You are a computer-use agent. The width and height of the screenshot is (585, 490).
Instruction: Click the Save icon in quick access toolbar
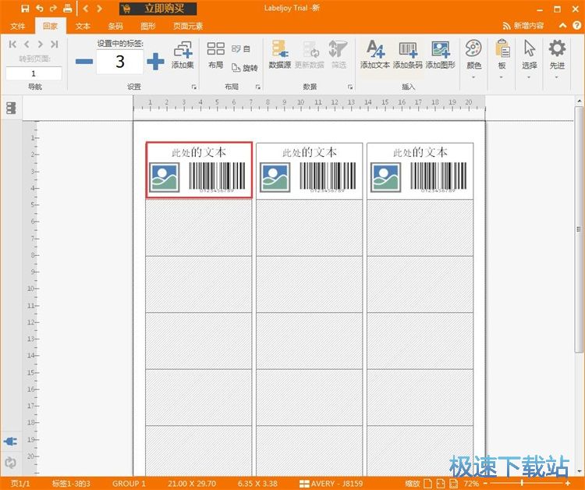25,9
